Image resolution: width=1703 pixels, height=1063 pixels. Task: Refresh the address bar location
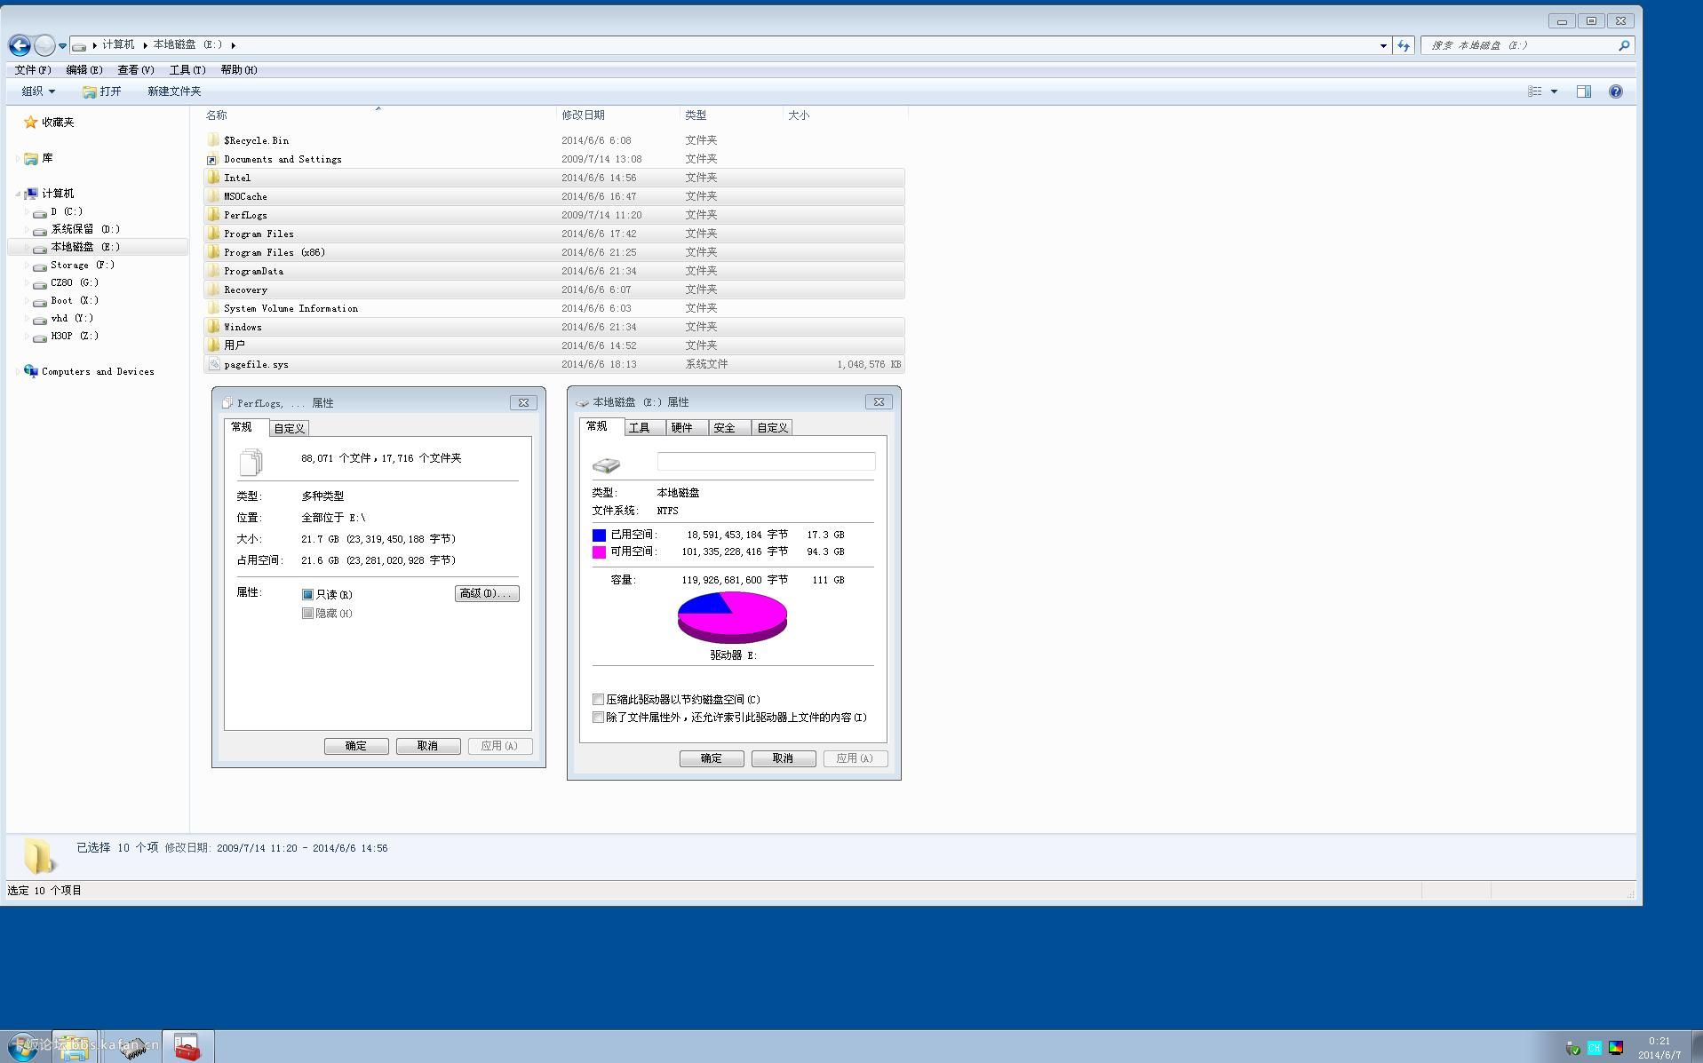[x=1404, y=45]
